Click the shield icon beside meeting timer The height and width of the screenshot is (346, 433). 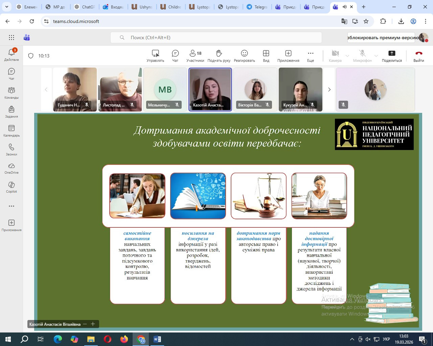pos(31,56)
